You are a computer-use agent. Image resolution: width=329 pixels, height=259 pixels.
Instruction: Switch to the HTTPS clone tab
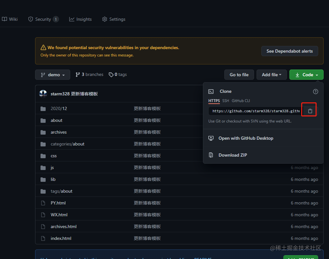coord(214,101)
